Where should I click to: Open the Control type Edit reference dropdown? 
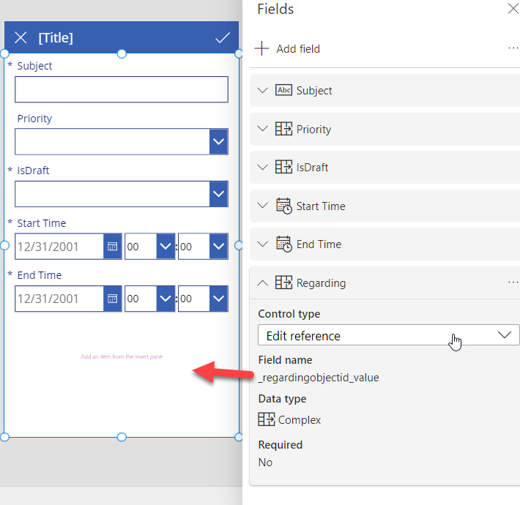coord(388,335)
